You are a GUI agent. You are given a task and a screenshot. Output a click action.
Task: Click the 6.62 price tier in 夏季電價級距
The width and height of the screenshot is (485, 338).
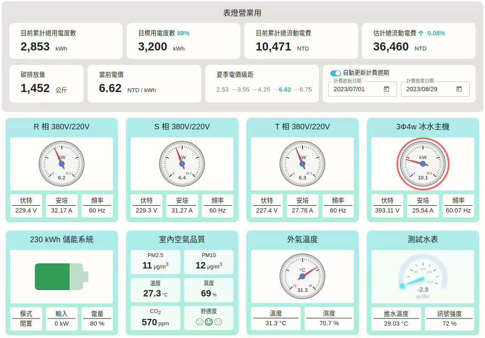285,89
